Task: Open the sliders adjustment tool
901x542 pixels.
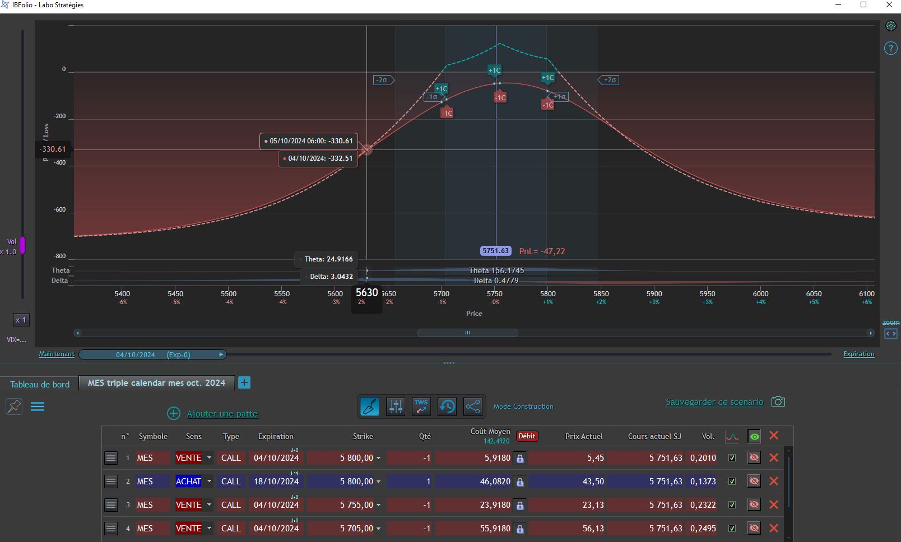Action: [x=396, y=406]
